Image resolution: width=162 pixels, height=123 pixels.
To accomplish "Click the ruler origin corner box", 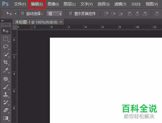I will (x=15, y=27).
